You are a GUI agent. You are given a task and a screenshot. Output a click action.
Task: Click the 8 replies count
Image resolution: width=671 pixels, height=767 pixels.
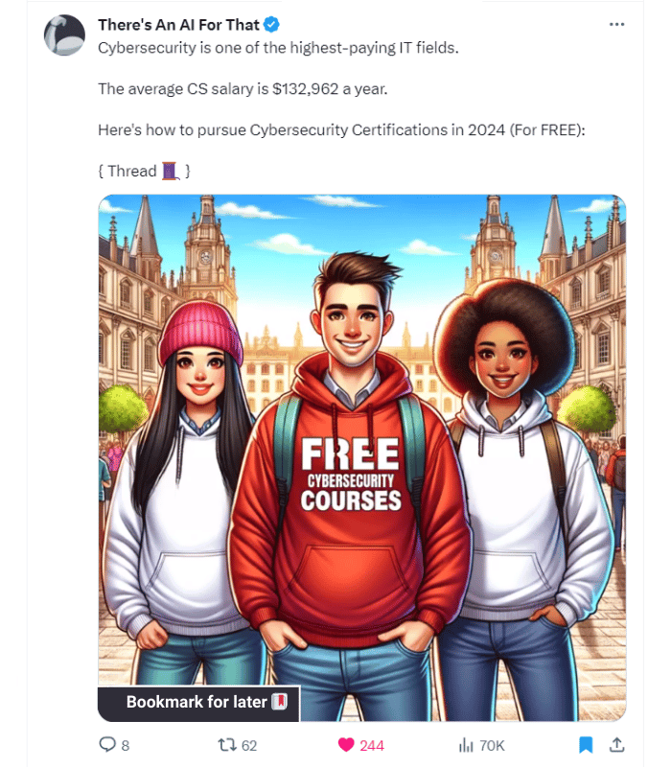coord(126,746)
